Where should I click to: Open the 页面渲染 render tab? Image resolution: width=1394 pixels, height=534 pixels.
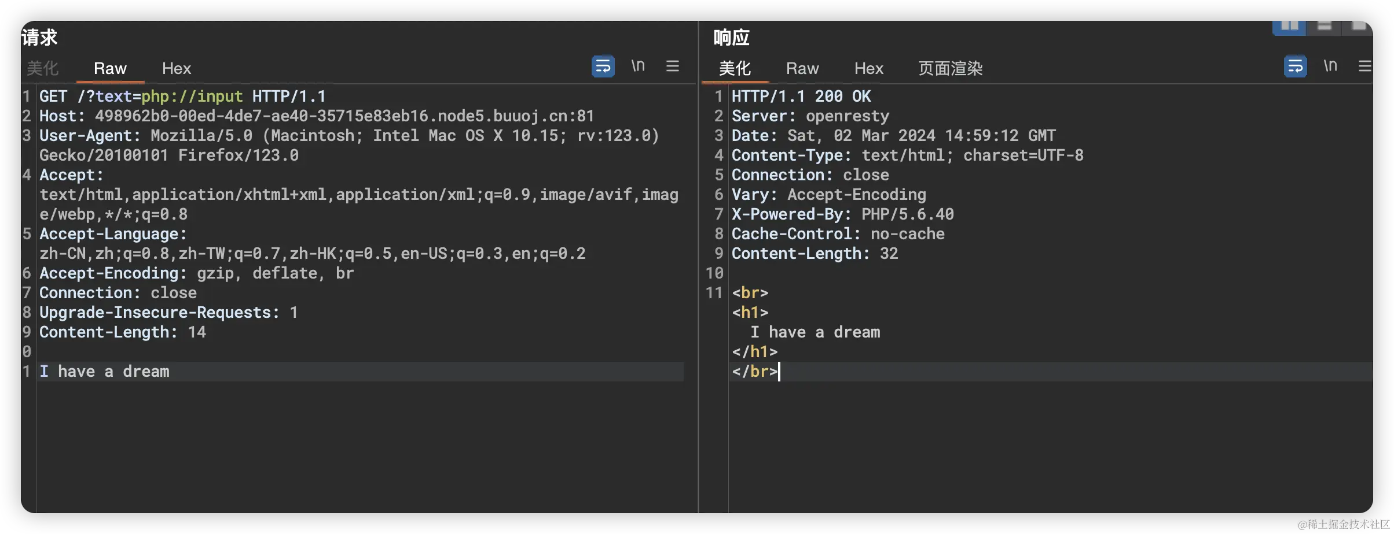951,69
